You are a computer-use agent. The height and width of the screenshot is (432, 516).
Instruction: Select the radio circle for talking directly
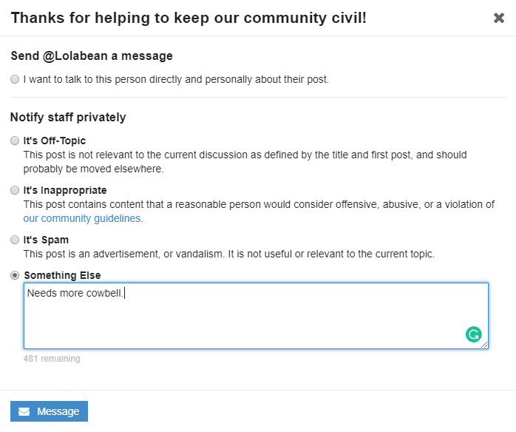click(15, 79)
